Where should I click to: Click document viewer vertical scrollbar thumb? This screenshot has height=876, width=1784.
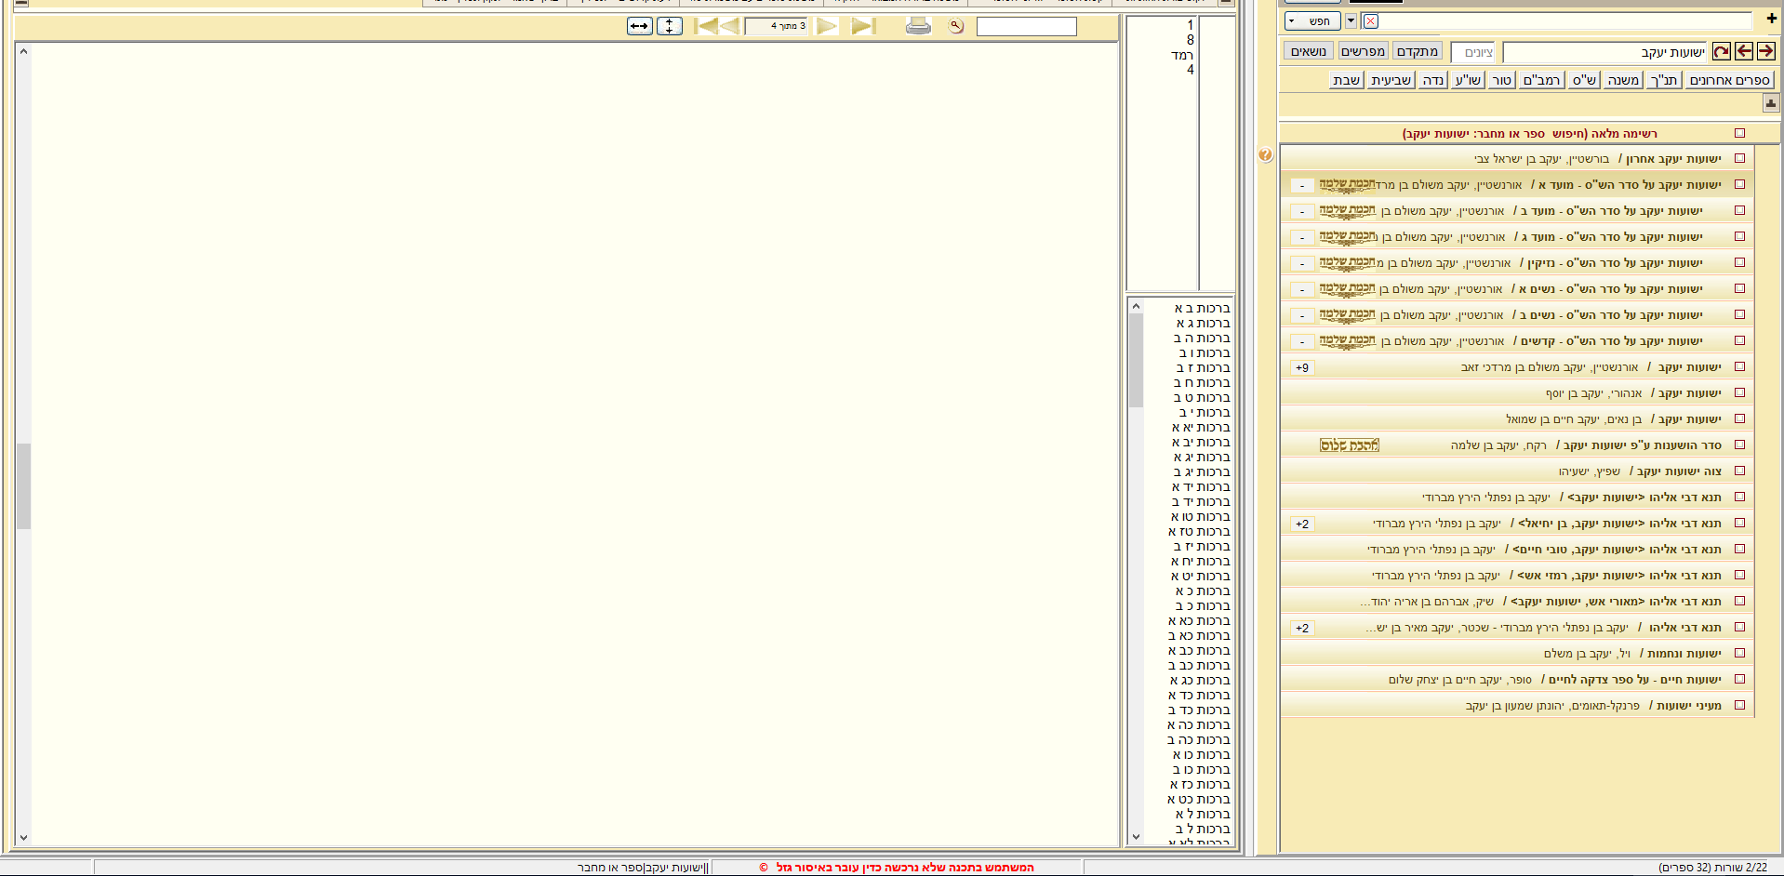(23, 485)
